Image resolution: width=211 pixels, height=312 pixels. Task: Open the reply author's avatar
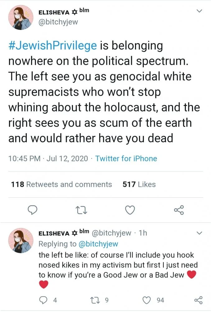pos(20,240)
